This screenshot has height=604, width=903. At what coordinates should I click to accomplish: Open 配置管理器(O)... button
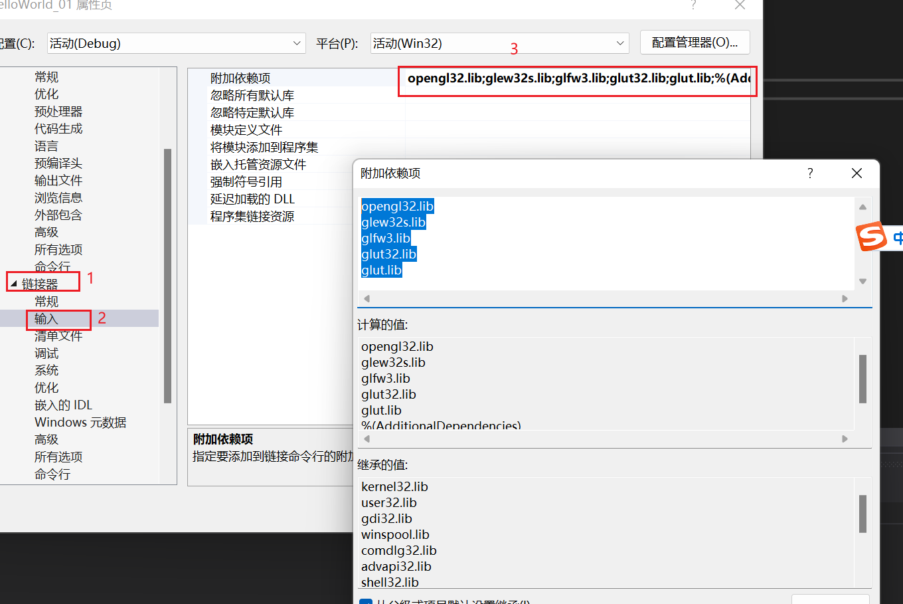[695, 43]
